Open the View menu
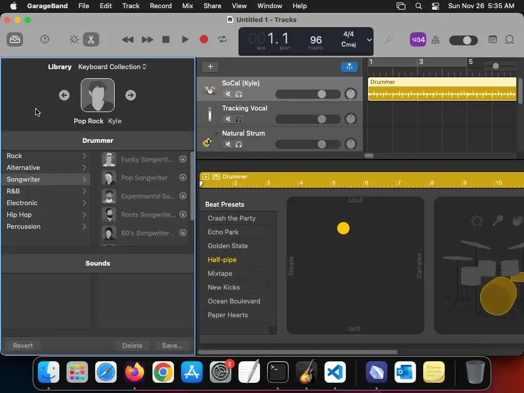Image resolution: width=524 pixels, height=393 pixels. click(x=239, y=6)
